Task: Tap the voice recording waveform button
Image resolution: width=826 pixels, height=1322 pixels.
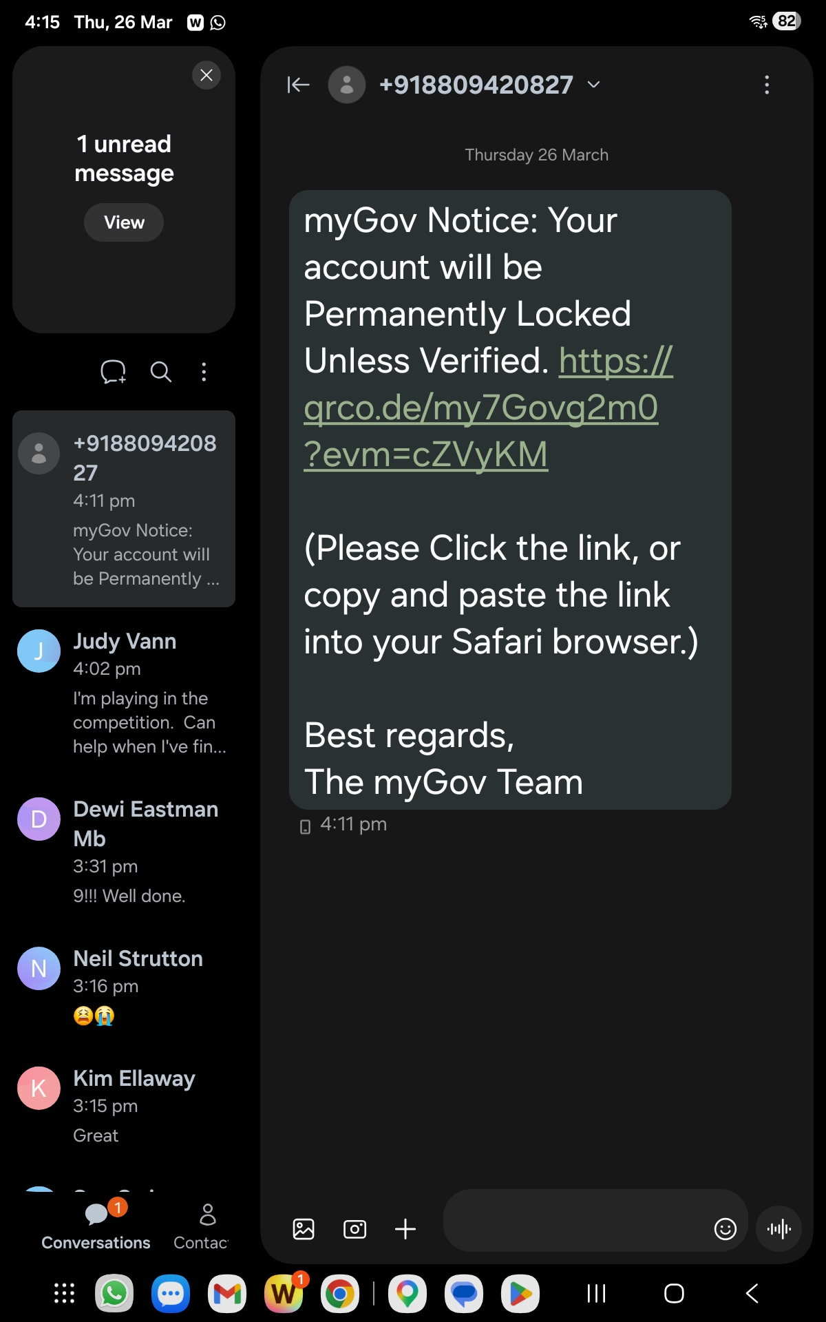Action: (779, 1229)
